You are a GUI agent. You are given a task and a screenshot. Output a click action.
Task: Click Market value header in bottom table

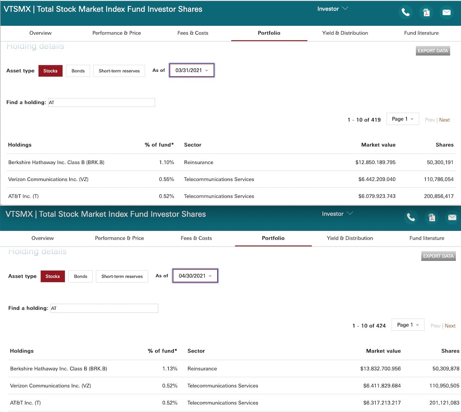[384, 351]
